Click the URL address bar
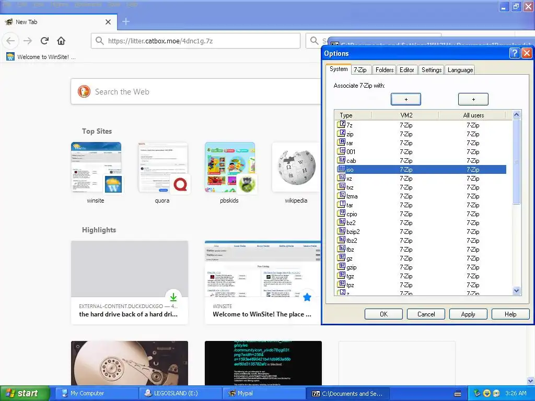Image resolution: width=535 pixels, height=401 pixels. click(195, 41)
